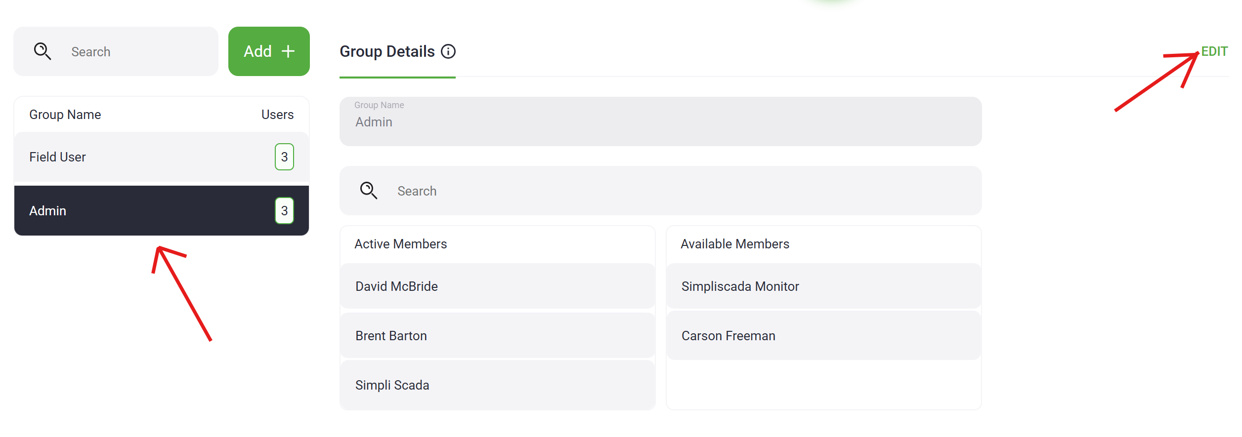Click the Group Name text field
This screenshot has width=1242, height=437.
tap(660, 122)
